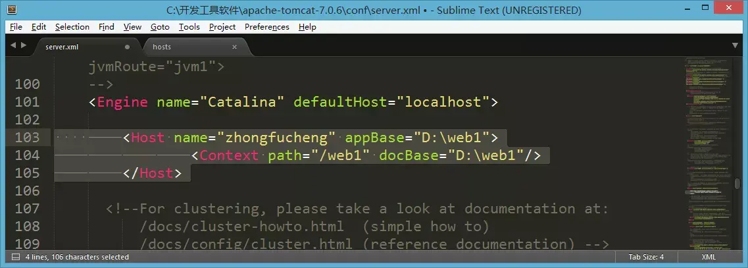Open the Project menu

[222, 27]
